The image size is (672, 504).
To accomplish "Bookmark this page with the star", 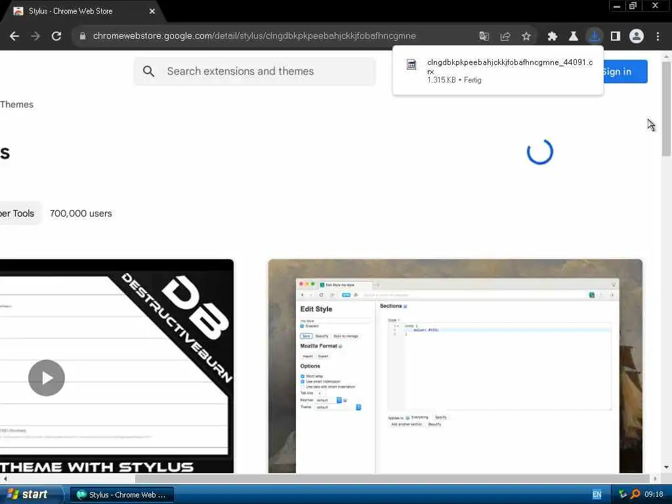I will tap(526, 36).
